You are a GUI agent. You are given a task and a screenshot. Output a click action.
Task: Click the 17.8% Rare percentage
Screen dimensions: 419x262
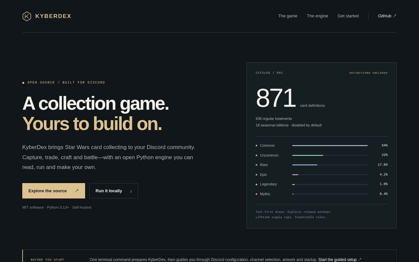[383, 165]
